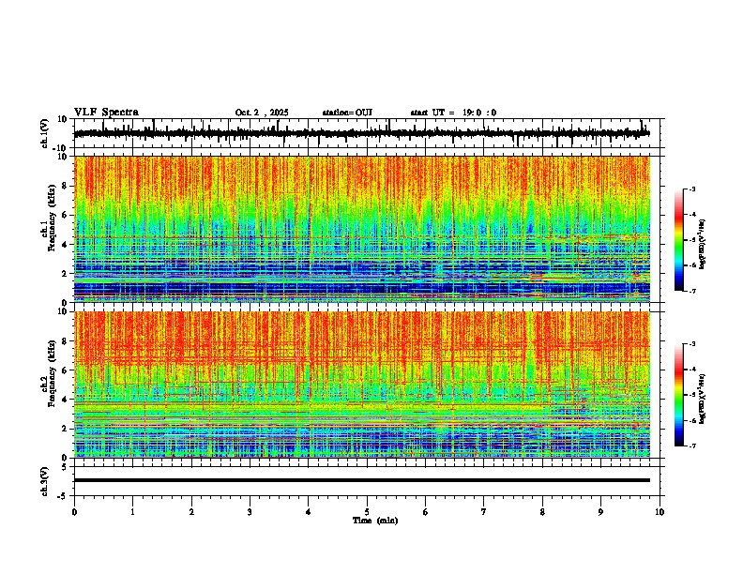
Task: Click time axis tick label '5'
Action: (x=367, y=512)
